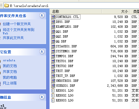Select the REDO02.LOG text file icon
The height and width of the screenshot is (109, 139).
click(x=53, y=95)
